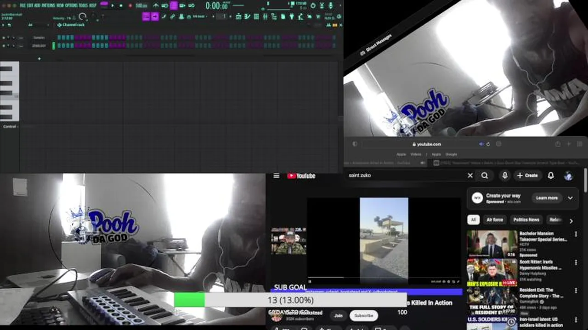588x330 pixels.
Task: Reload the page in Safari
Action: (x=488, y=144)
